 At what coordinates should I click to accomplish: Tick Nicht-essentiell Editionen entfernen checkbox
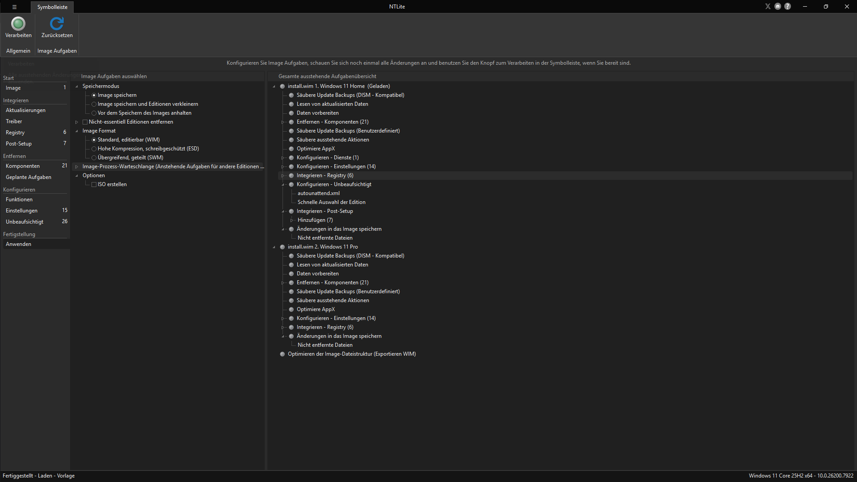[x=85, y=122]
